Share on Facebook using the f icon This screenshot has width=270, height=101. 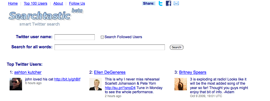[168, 3]
